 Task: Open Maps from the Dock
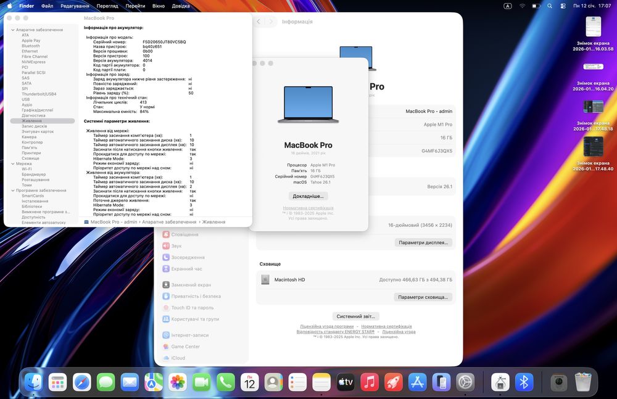tap(154, 382)
